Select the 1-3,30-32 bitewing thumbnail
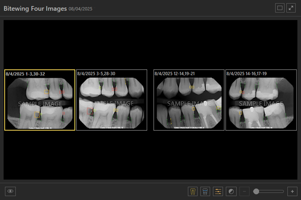301x200 pixels. (x=40, y=103)
